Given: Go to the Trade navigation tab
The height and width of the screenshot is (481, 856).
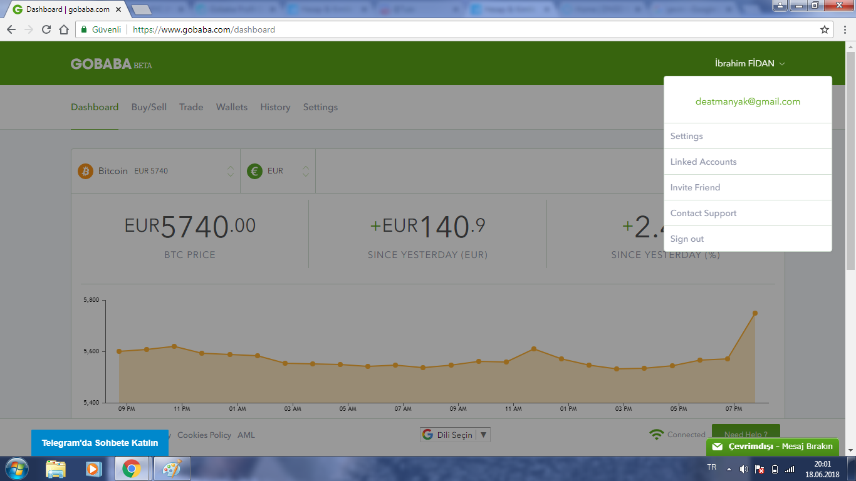Looking at the screenshot, I should pyautogui.click(x=191, y=107).
